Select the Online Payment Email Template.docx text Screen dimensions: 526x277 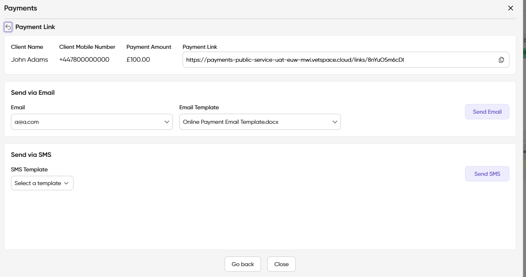pos(231,122)
